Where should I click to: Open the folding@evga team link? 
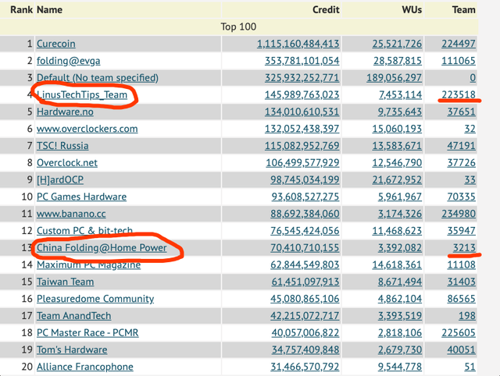69,61
